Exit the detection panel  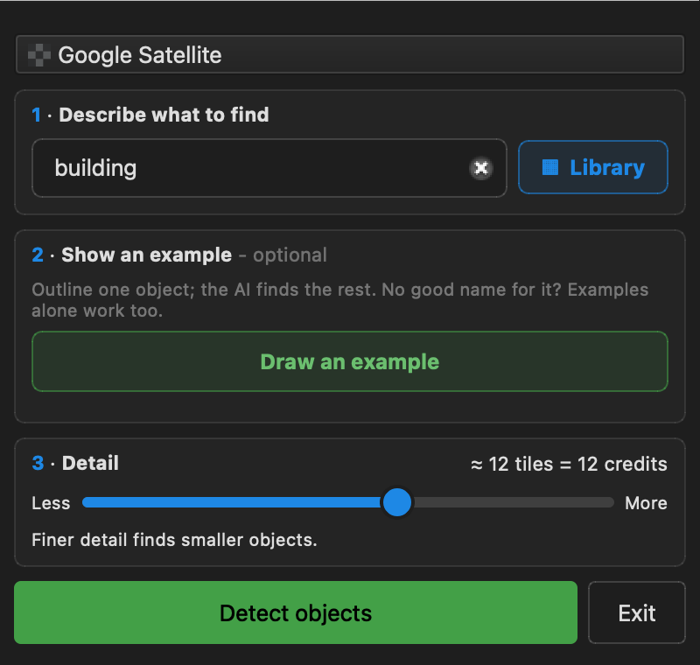tap(637, 612)
